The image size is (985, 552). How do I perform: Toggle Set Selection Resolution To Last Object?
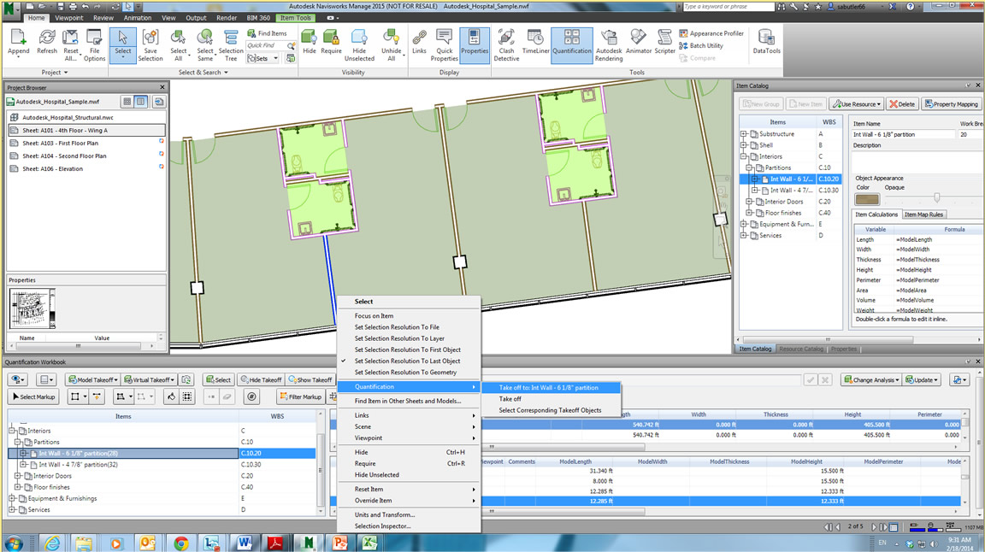[x=407, y=361]
